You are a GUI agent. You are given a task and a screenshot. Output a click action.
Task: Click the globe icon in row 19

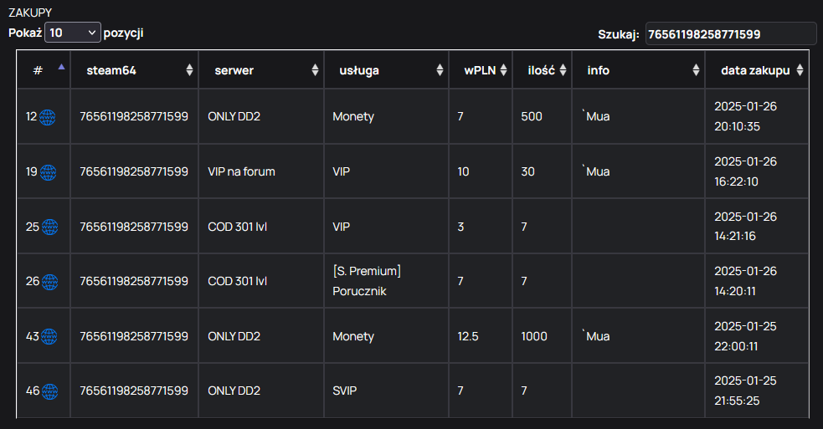click(x=48, y=172)
